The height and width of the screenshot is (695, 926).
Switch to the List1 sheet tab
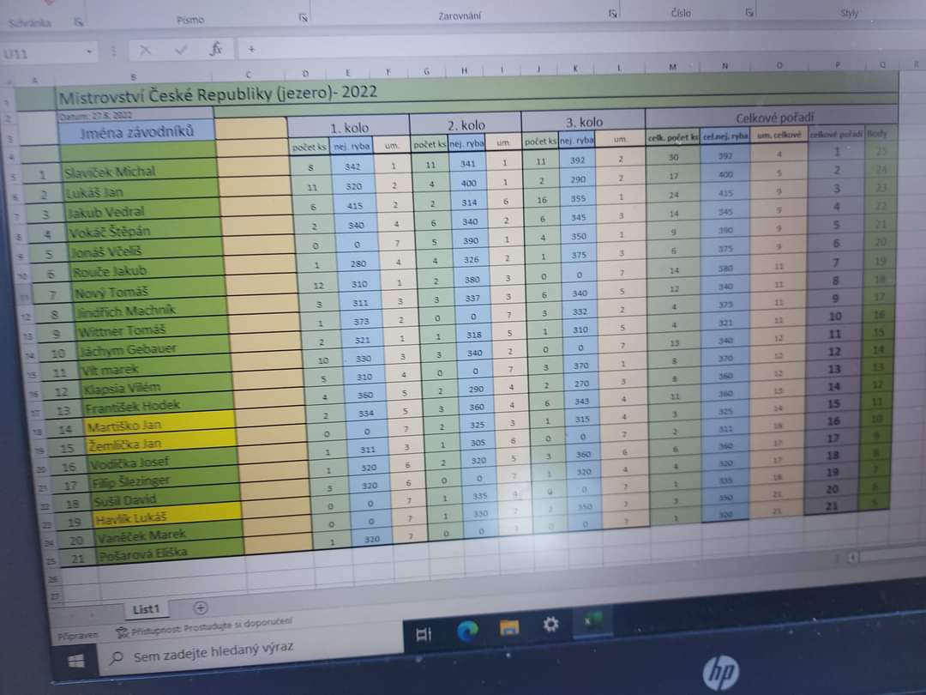point(146,608)
